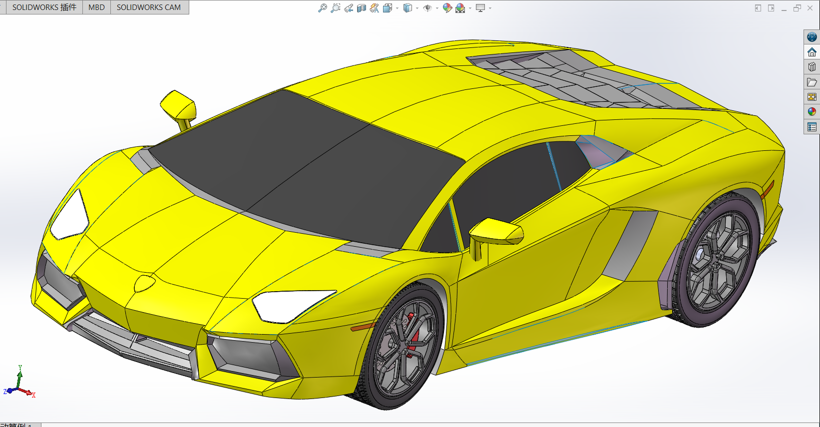
Task: Open the SOLIDWORKS Resources home tab
Action: (x=812, y=52)
